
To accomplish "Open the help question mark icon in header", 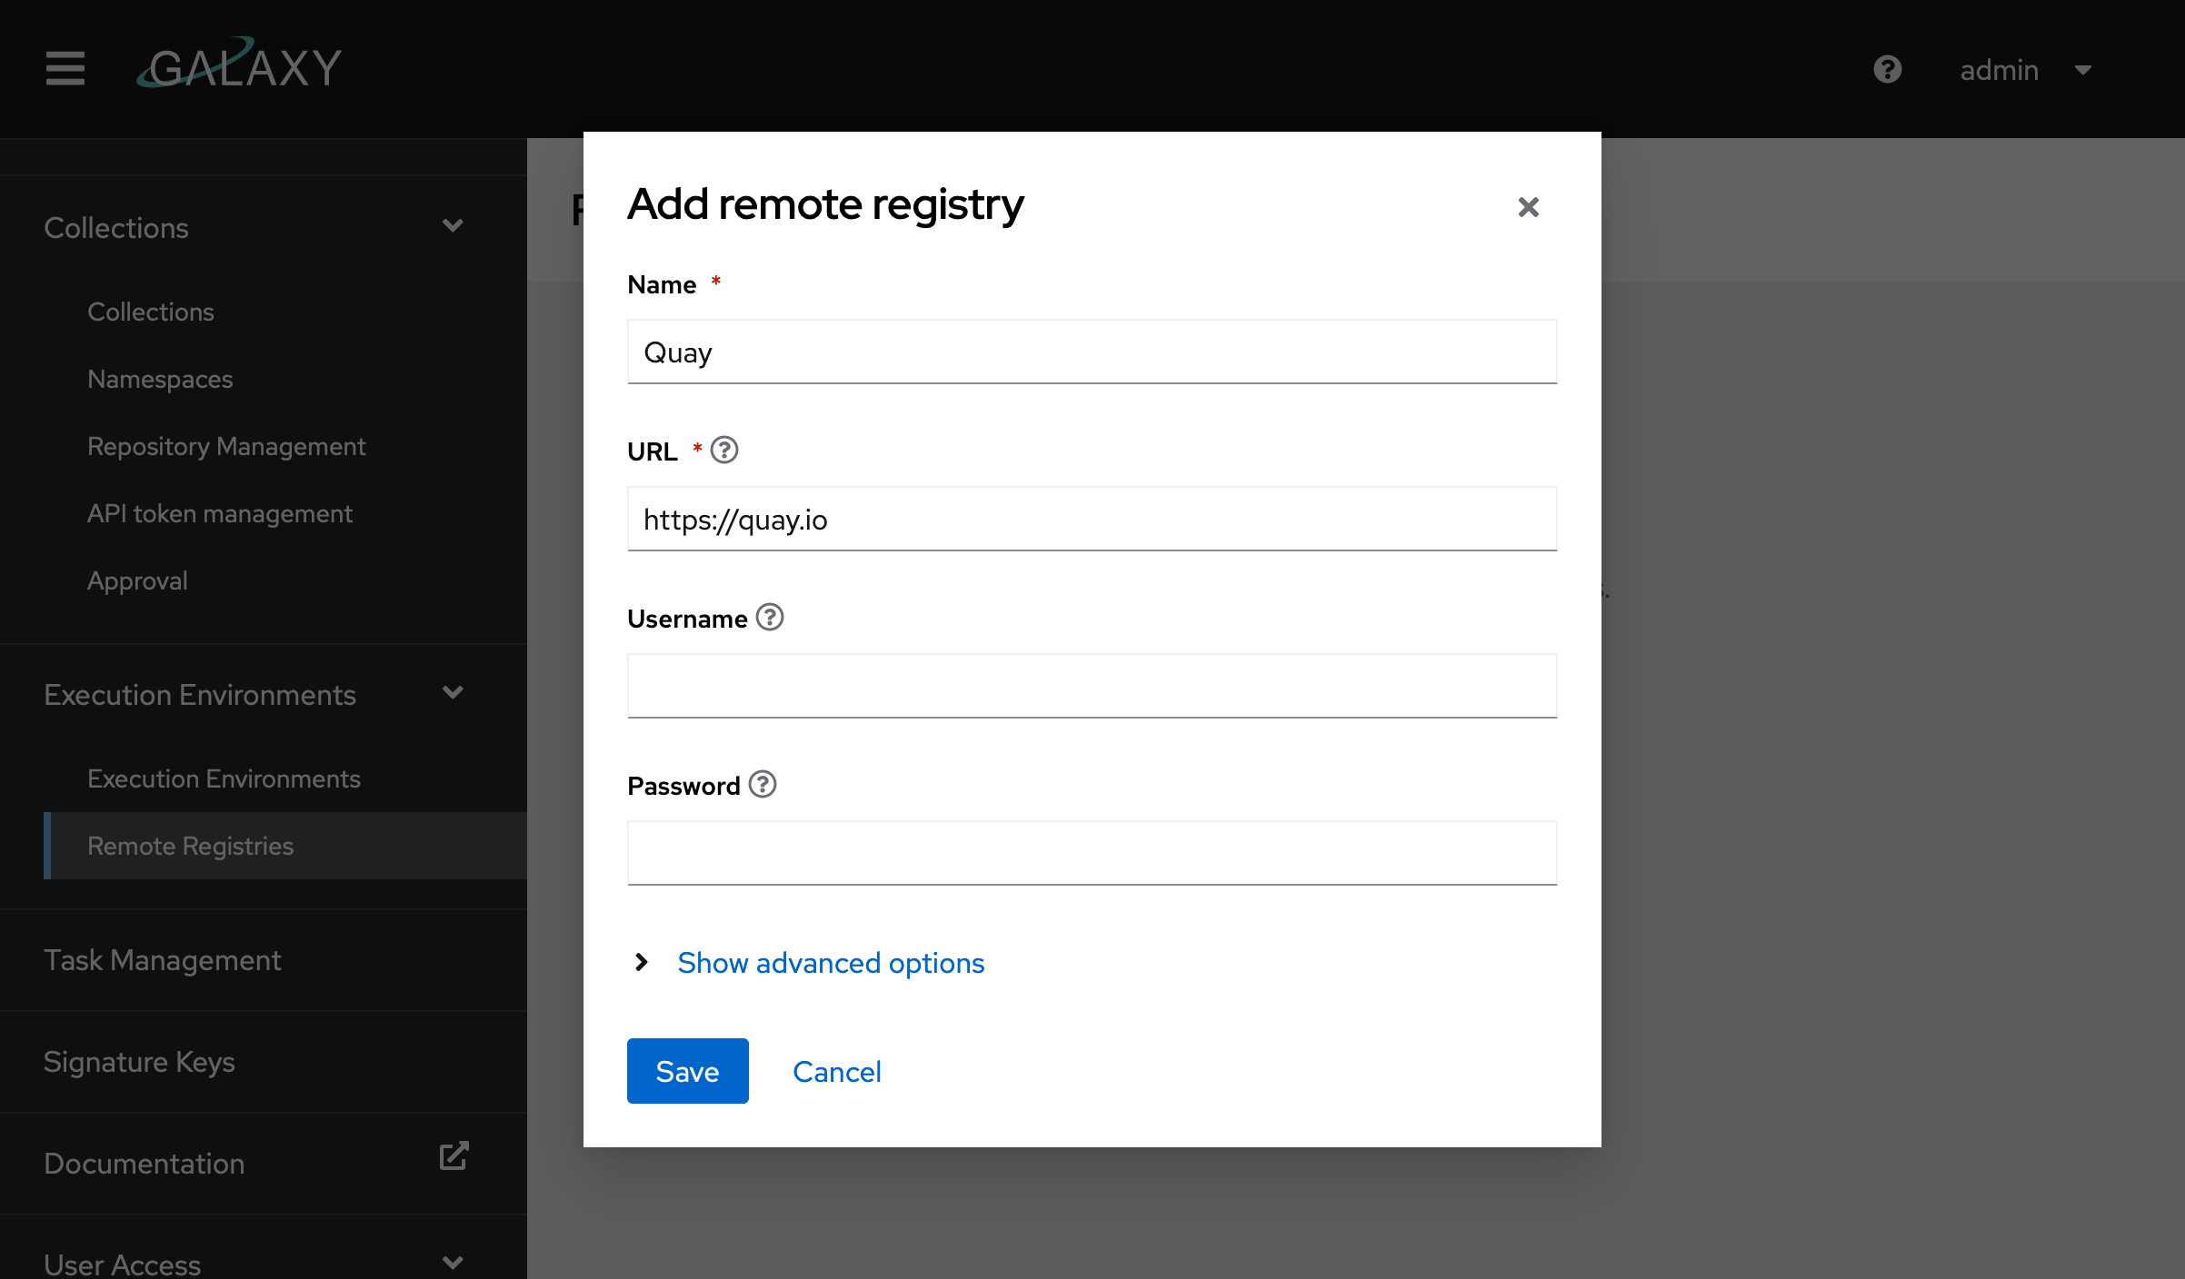I will click(1888, 69).
